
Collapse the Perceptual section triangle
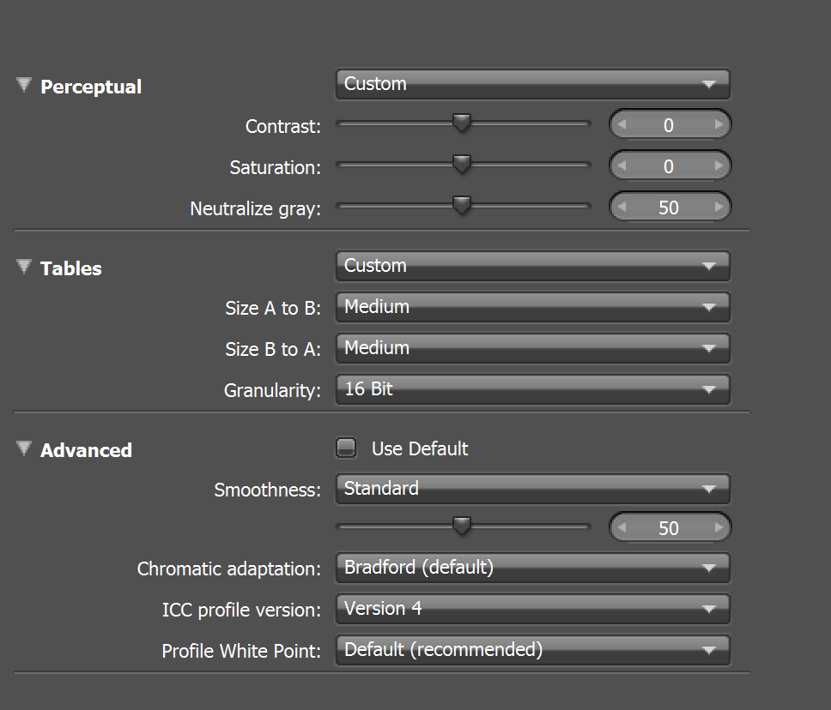(23, 86)
